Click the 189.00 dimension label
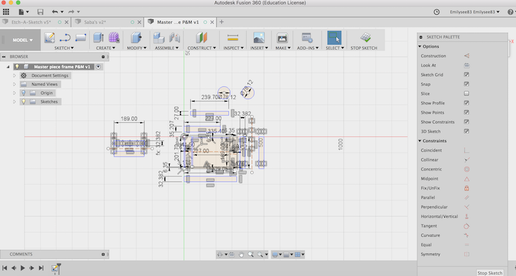Screen dimensions: 516x276 [x=129, y=118]
